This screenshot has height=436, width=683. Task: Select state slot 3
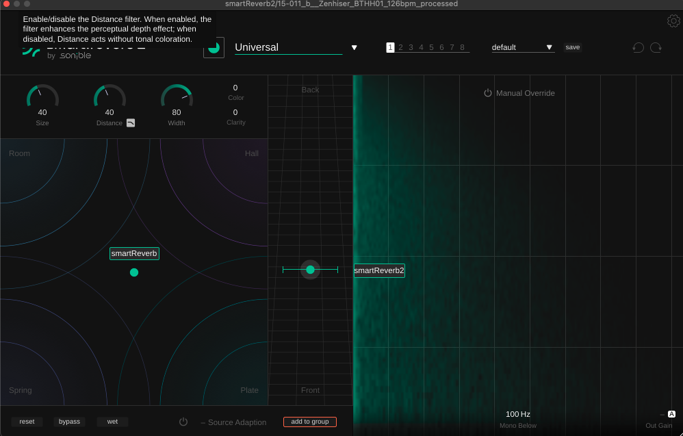click(411, 47)
